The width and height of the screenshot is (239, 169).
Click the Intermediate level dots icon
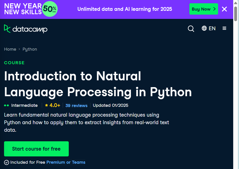(x=7, y=105)
